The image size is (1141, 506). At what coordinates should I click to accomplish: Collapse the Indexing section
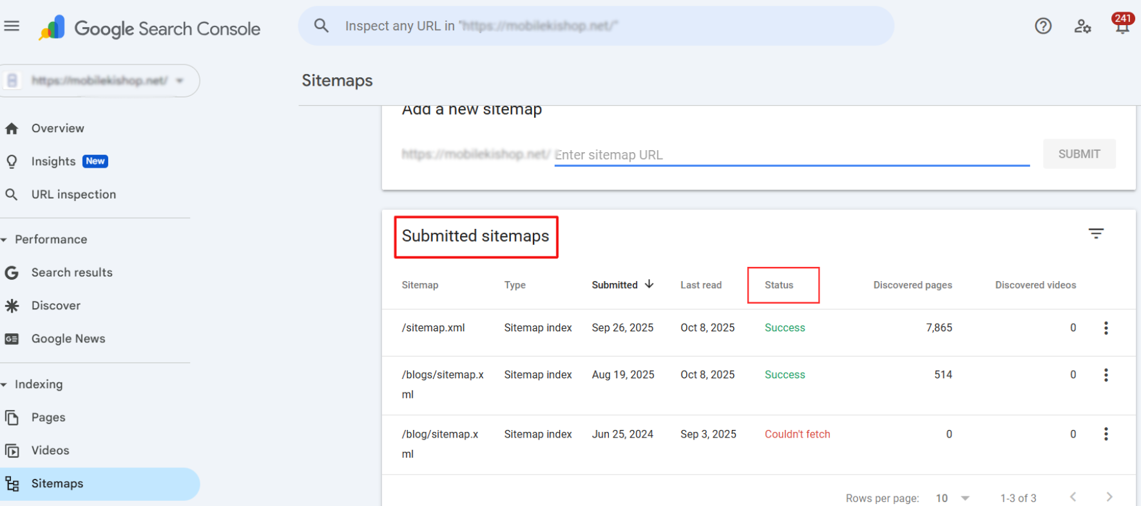[x=4, y=385]
